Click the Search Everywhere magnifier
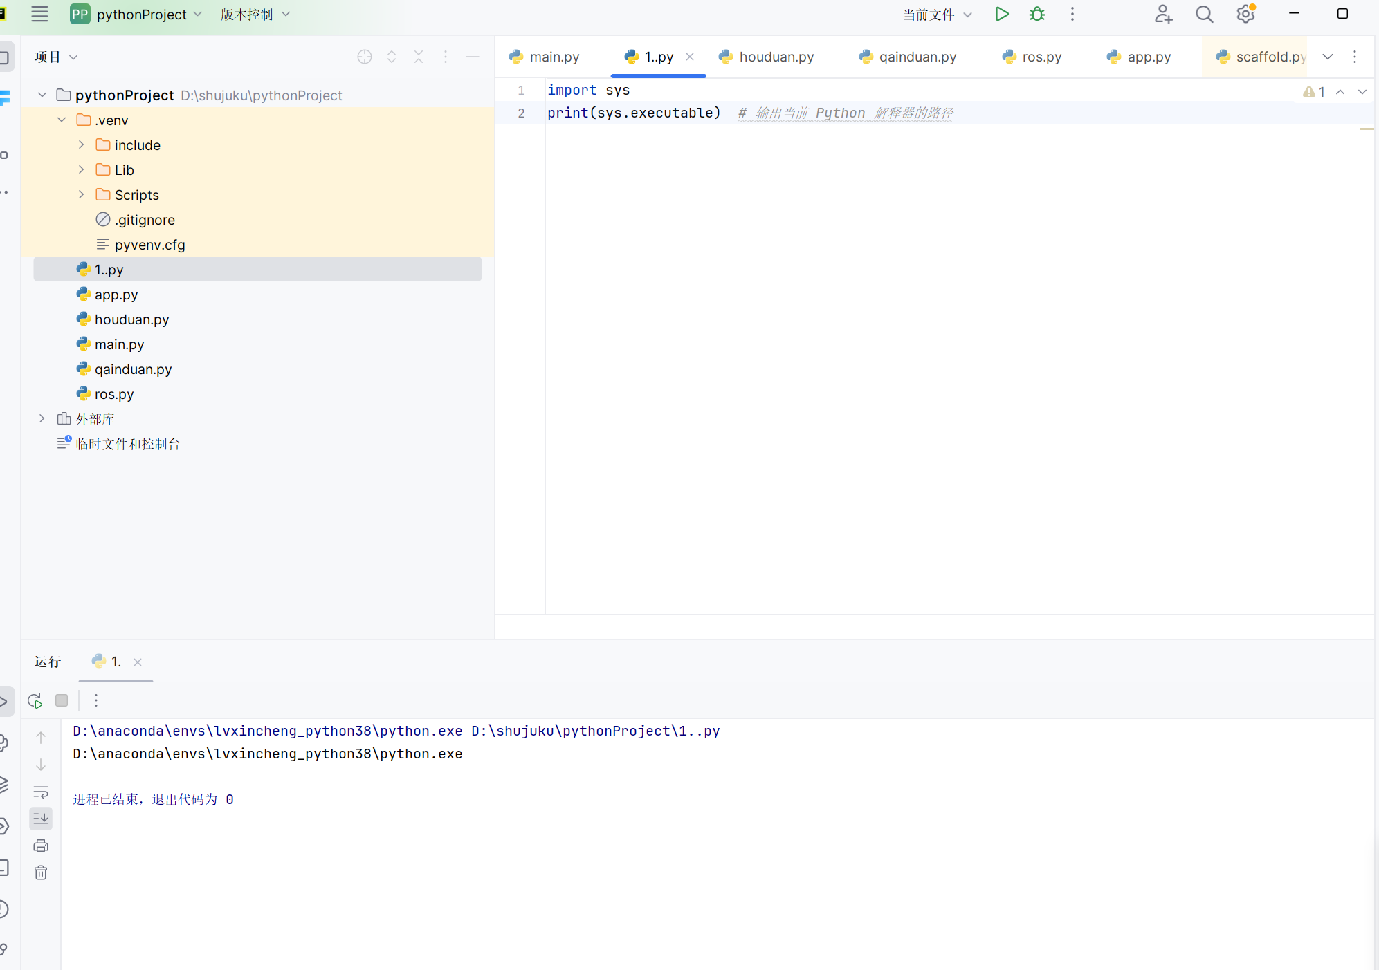 [1204, 14]
